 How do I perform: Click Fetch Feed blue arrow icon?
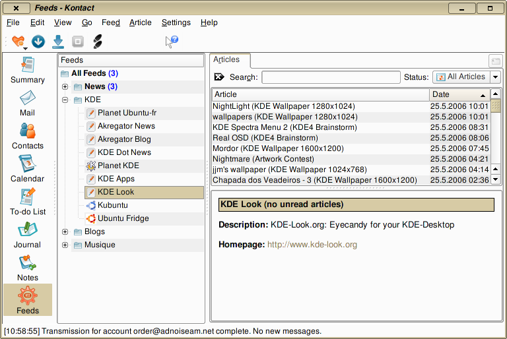(38, 42)
